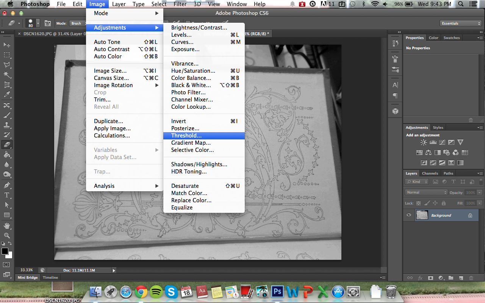Add a Photo Filter adjustment icon
Viewport: 485px width, 303px height.
pyautogui.click(x=447, y=153)
